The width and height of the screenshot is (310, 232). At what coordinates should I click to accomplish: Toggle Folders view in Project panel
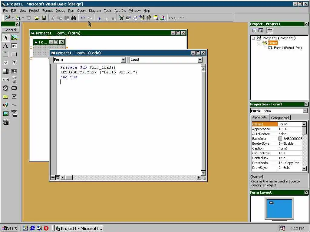270,31
